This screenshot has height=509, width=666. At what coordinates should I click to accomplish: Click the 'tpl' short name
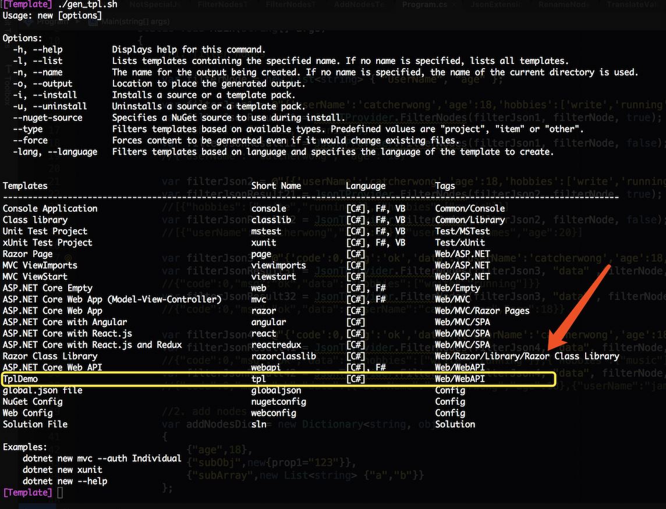click(258, 379)
